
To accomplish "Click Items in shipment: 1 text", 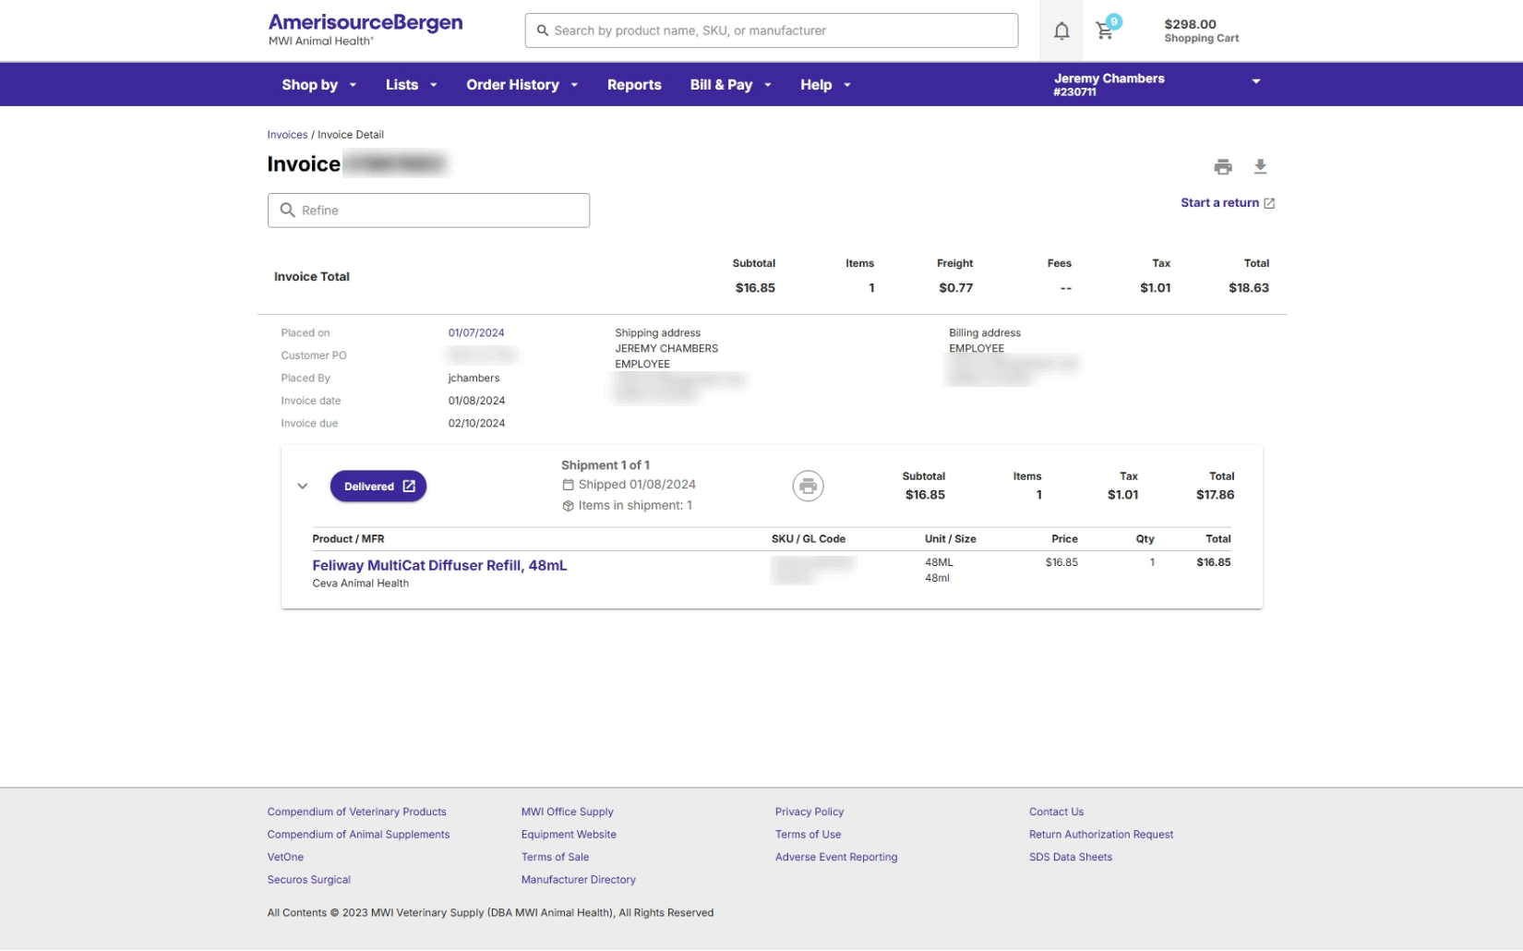I will click(635, 506).
